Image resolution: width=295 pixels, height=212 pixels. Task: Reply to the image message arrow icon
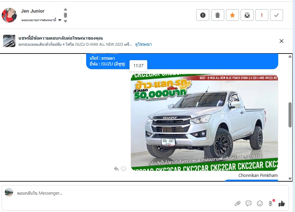[x=116, y=169]
